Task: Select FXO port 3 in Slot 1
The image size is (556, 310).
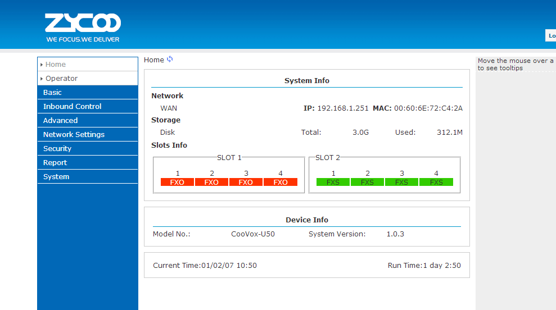Action: tap(246, 182)
